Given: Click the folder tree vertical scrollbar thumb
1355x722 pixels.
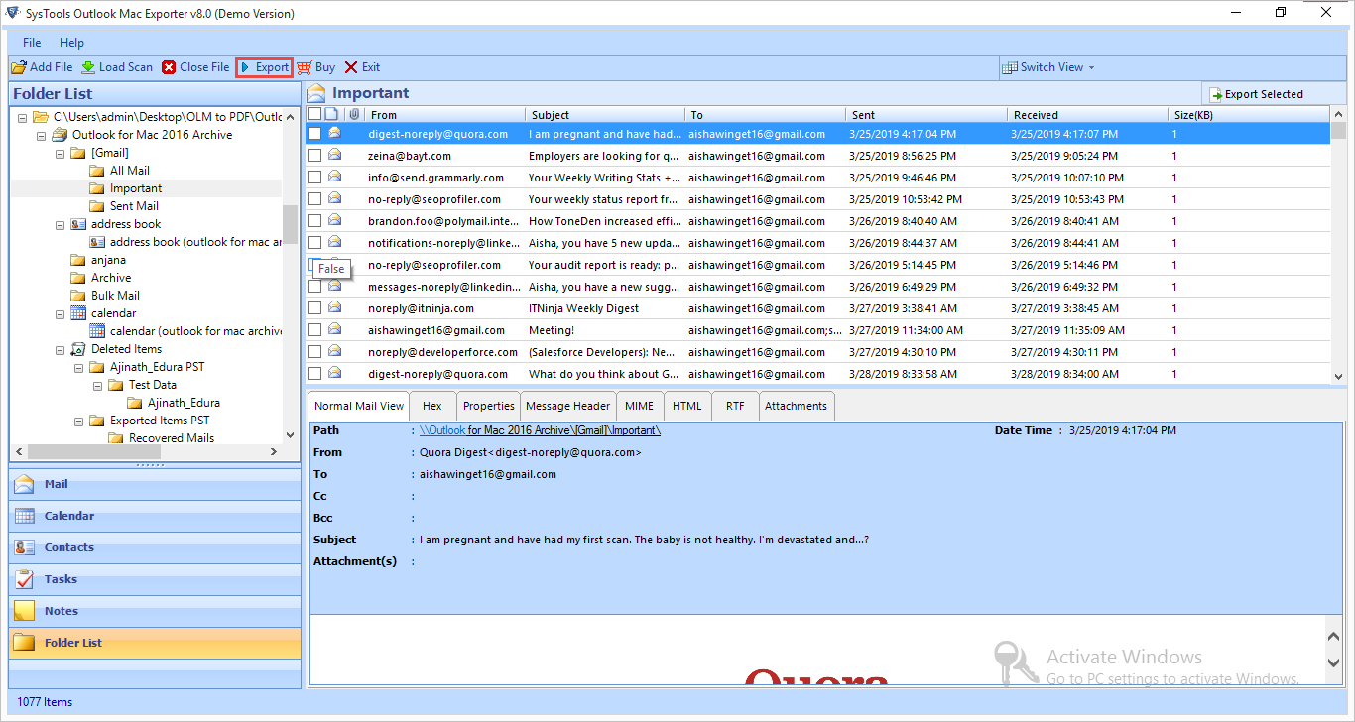Looking at the screenshot, I should (x=290, y=224).
